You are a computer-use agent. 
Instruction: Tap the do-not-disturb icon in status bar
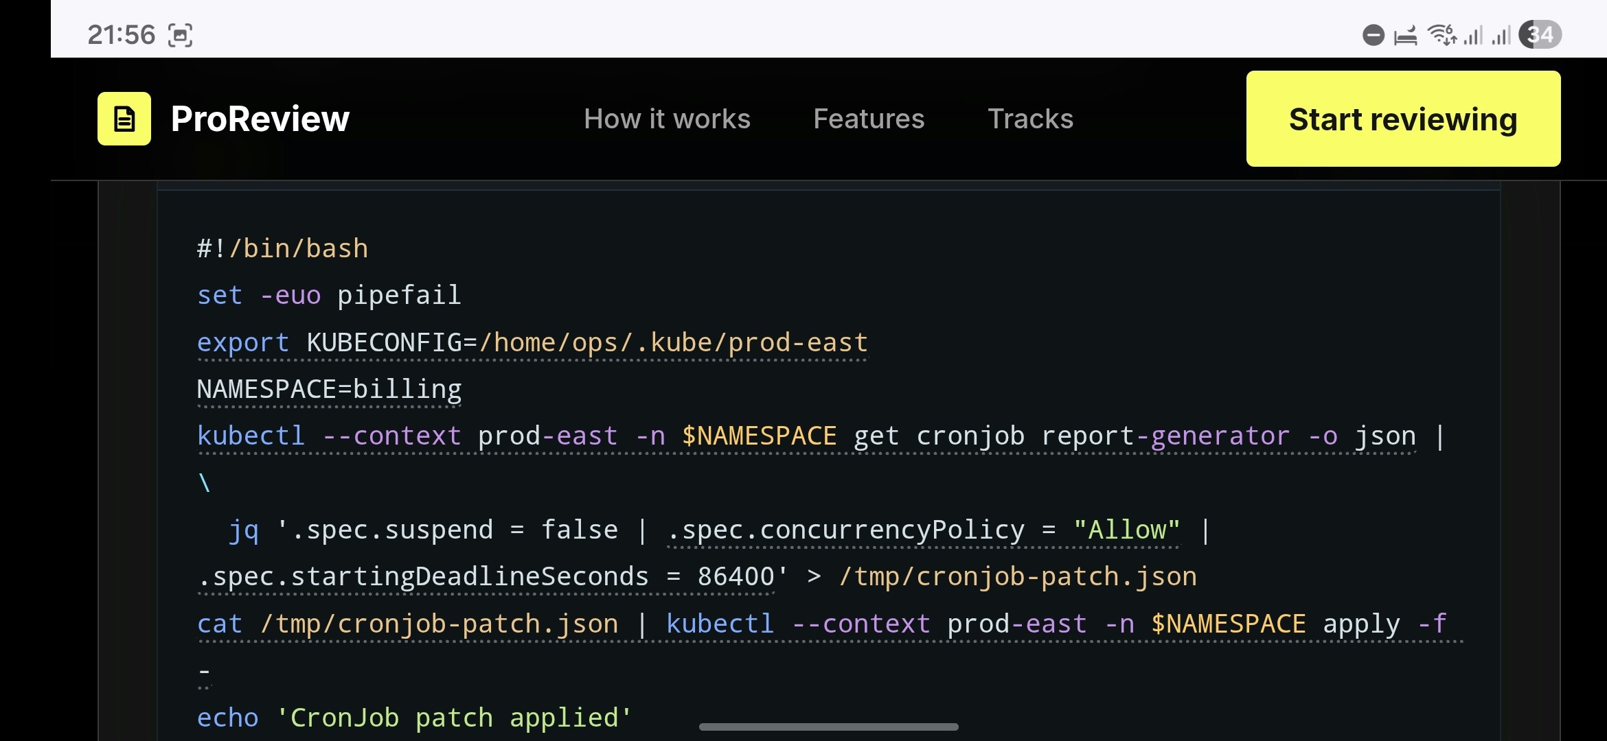[x=1374, y=35]
